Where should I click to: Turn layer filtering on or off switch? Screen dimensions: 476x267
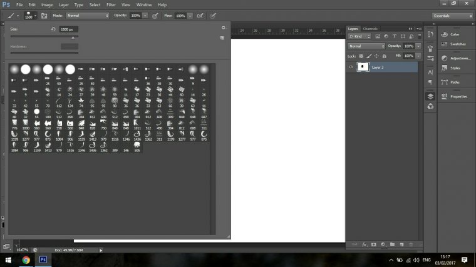click(420, 36)
